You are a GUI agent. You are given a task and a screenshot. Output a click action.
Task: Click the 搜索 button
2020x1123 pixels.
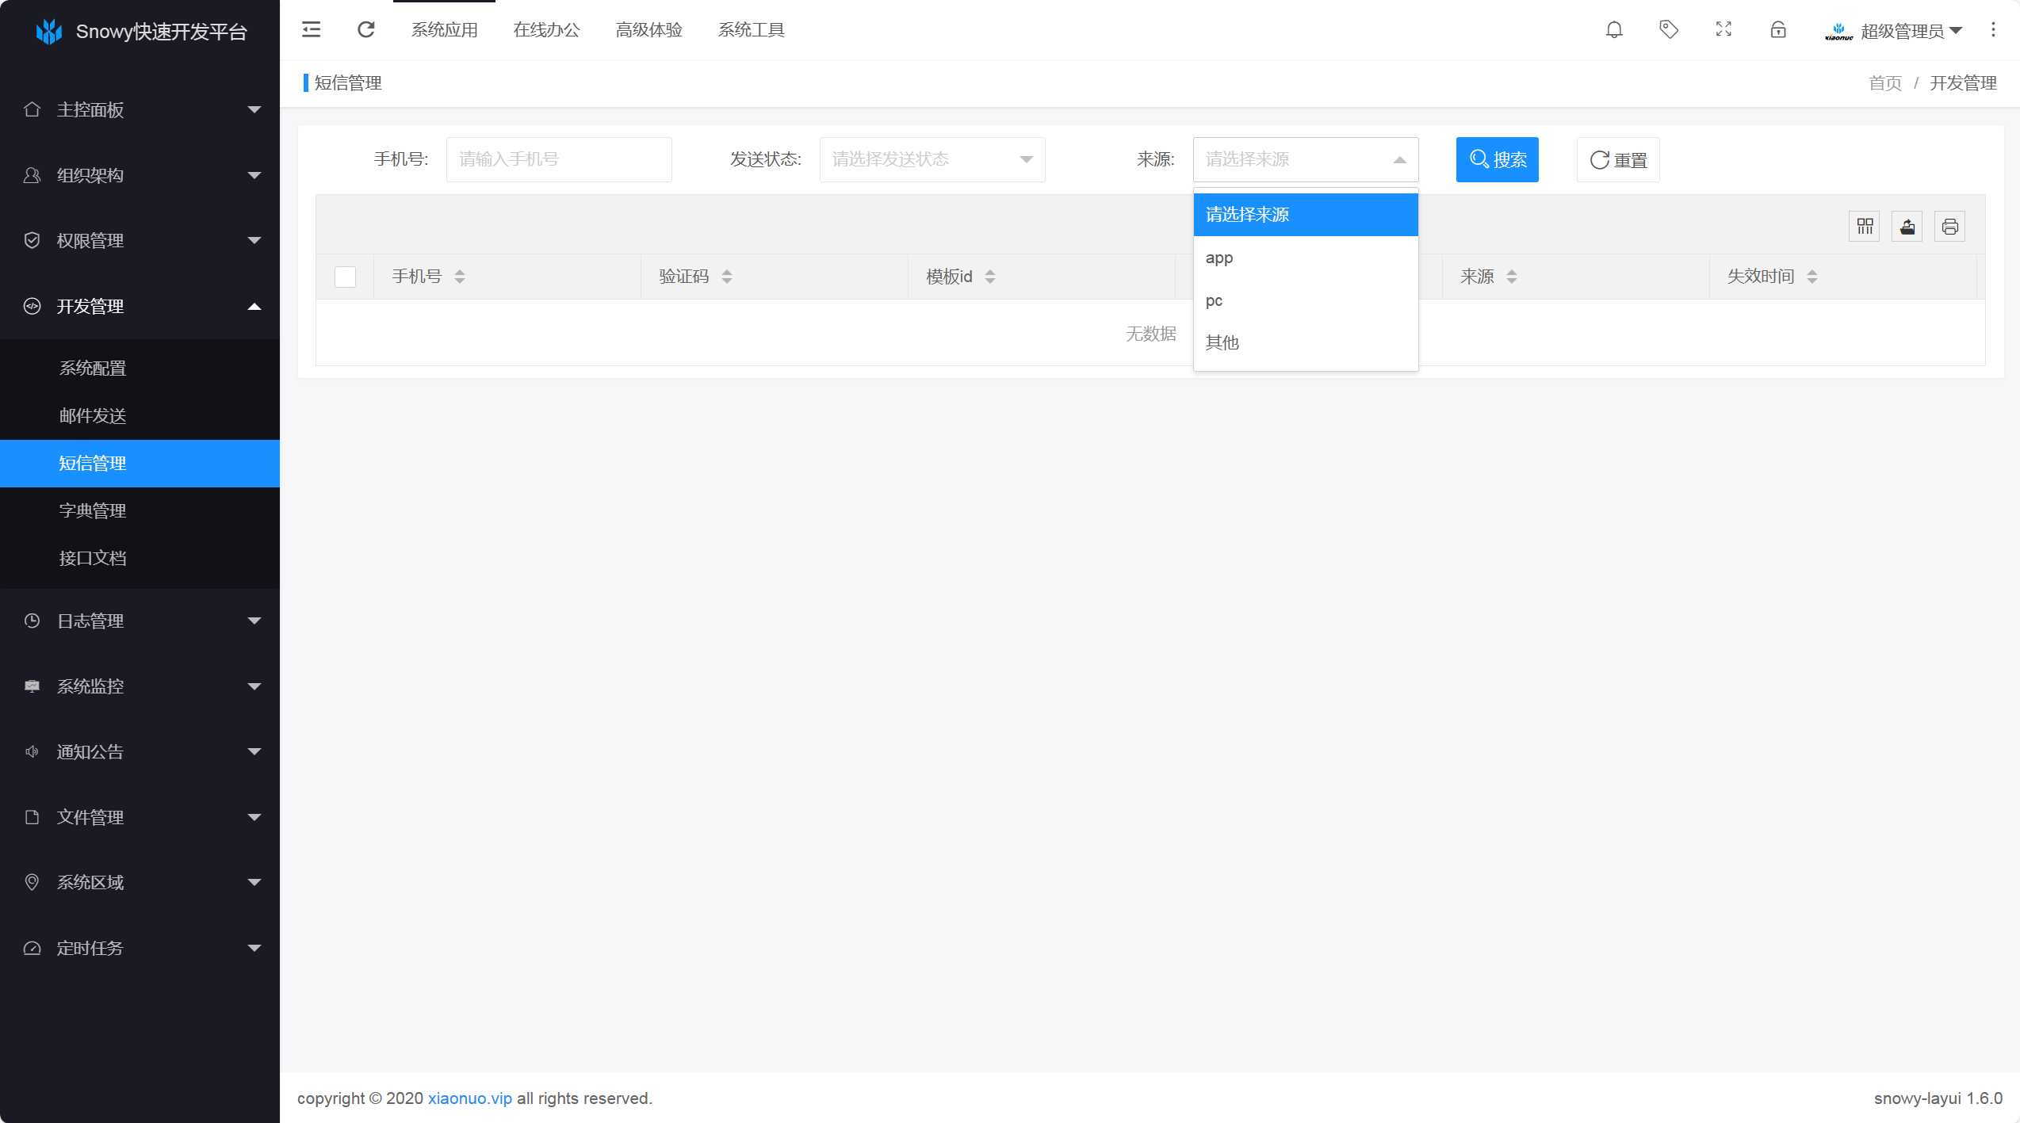(x=1497, y=159)
